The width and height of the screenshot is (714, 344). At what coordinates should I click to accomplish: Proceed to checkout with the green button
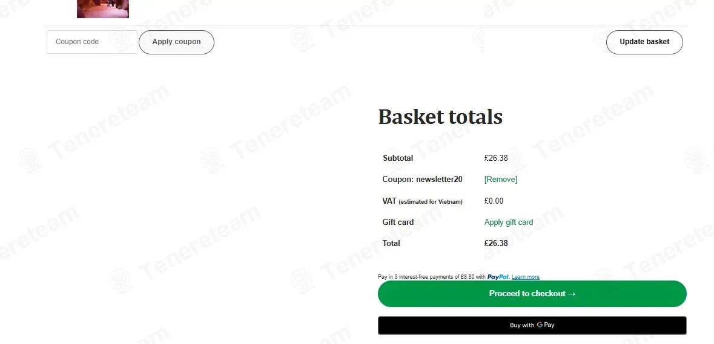pos(532,294)
